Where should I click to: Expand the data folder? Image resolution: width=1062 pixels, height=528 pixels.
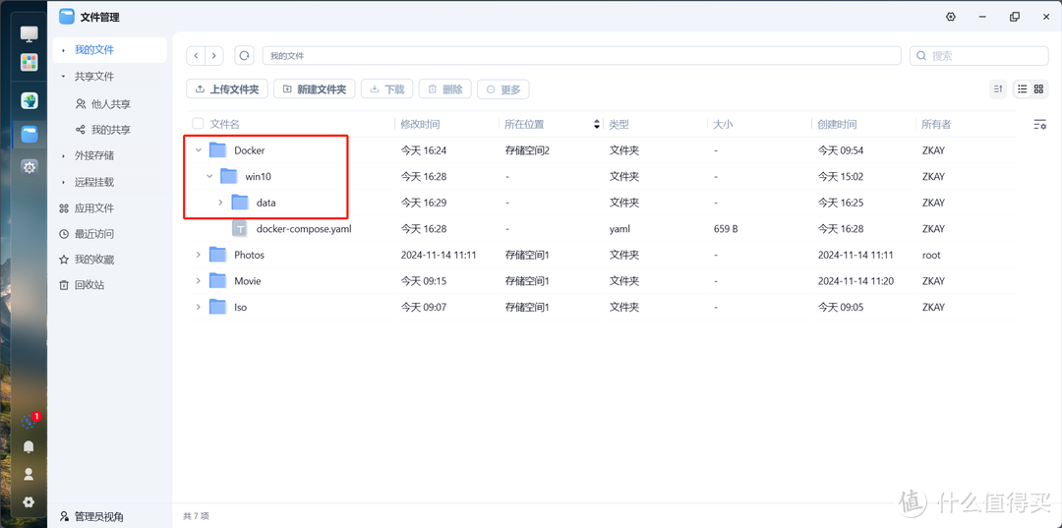coord(220,203)
